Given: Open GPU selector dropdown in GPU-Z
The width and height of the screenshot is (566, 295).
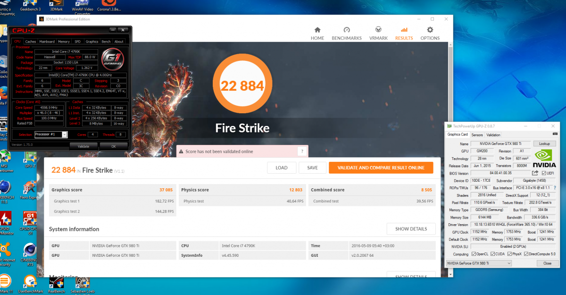Looking at the screenshot, I should click(479, 263).
